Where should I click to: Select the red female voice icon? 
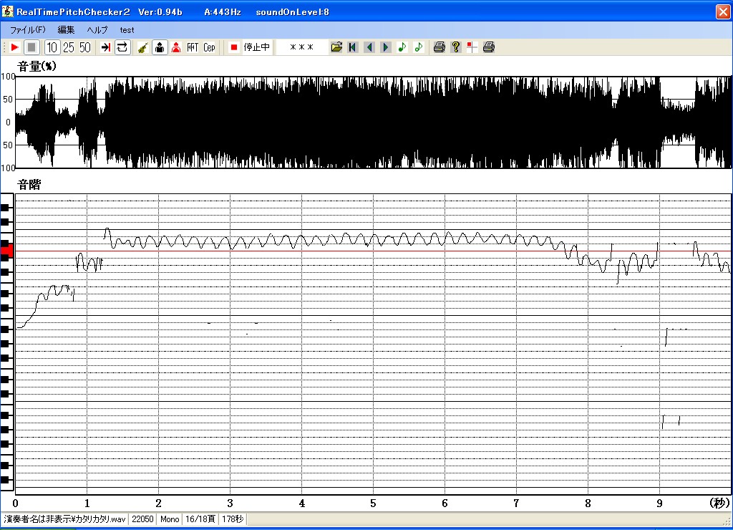click(x=176, y=47)
